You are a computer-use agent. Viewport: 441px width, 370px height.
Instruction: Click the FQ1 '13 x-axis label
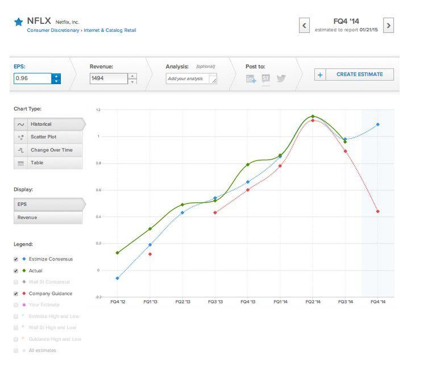pyautogui.click(x=150, y=302)
